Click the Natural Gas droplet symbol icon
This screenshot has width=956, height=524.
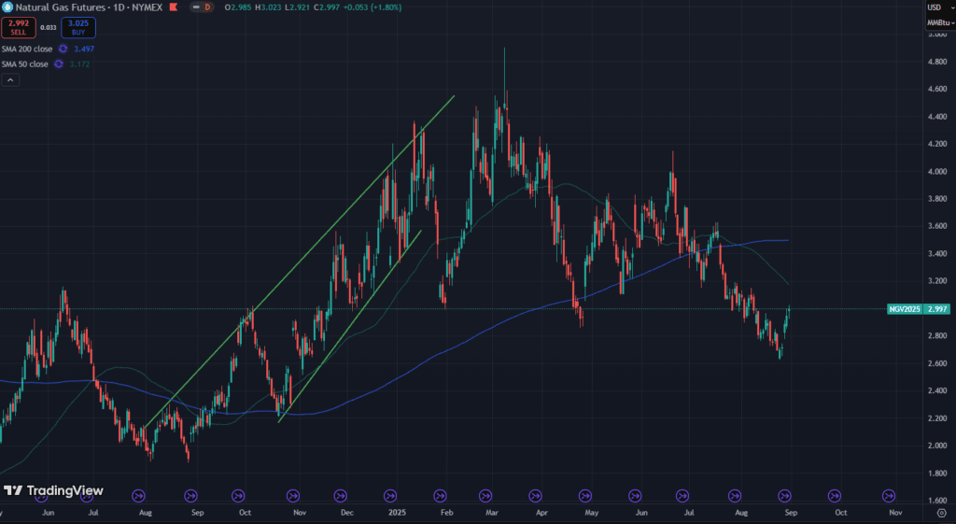point(7,7)
